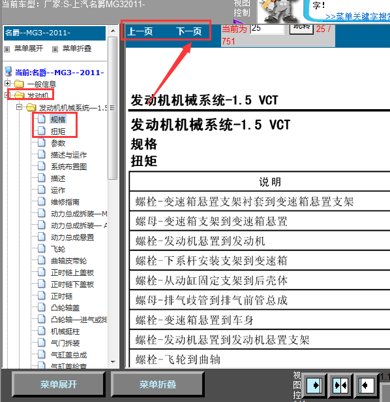This screenshot has height=402, width=390.
Task: Click the mechanic mascot image
Action: pyautogui.click(x=279, y=10)
